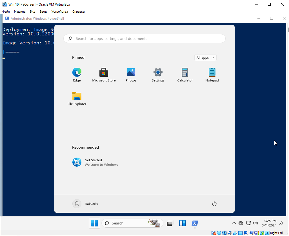
Task: Open the VirtualBox Ввод menu
Action: click(43, 12)
